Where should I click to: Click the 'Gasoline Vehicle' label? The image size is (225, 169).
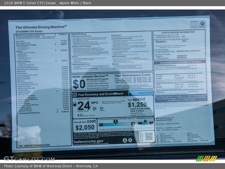pyautogui.click(x=145, y=93)
